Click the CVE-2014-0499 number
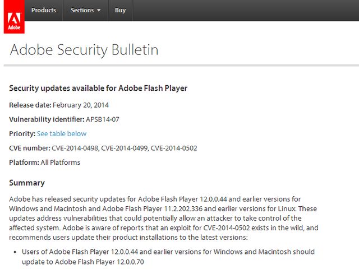 pos(125,148)
